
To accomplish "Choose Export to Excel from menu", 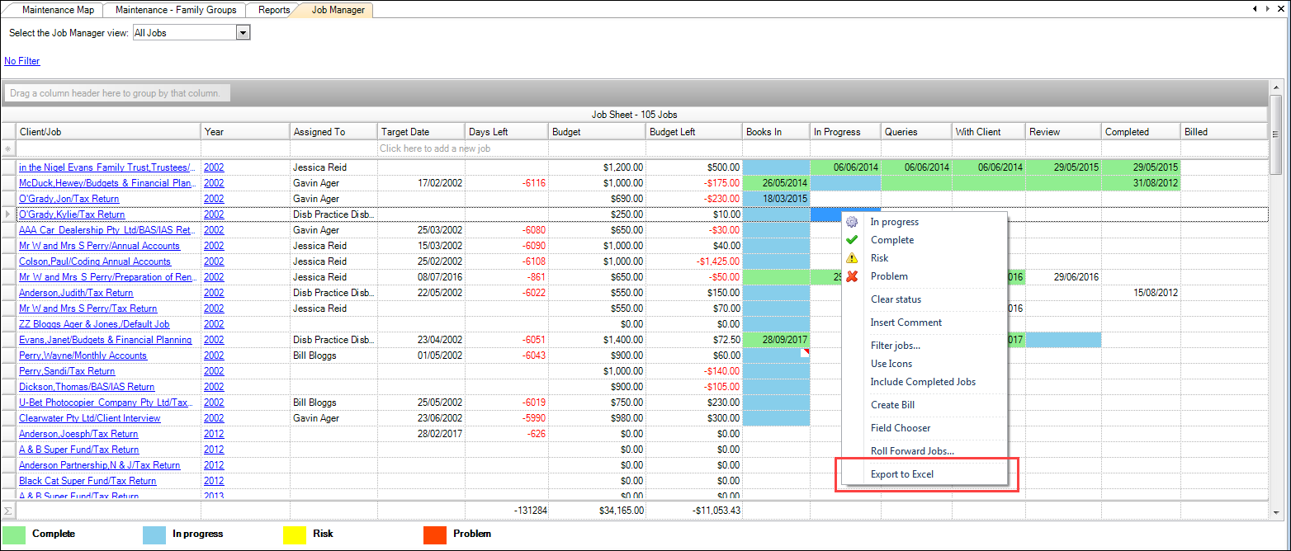I will [x=901, y=474].
